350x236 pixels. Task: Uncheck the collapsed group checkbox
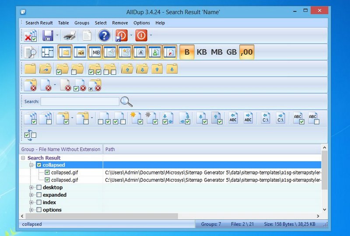point(39,165)
